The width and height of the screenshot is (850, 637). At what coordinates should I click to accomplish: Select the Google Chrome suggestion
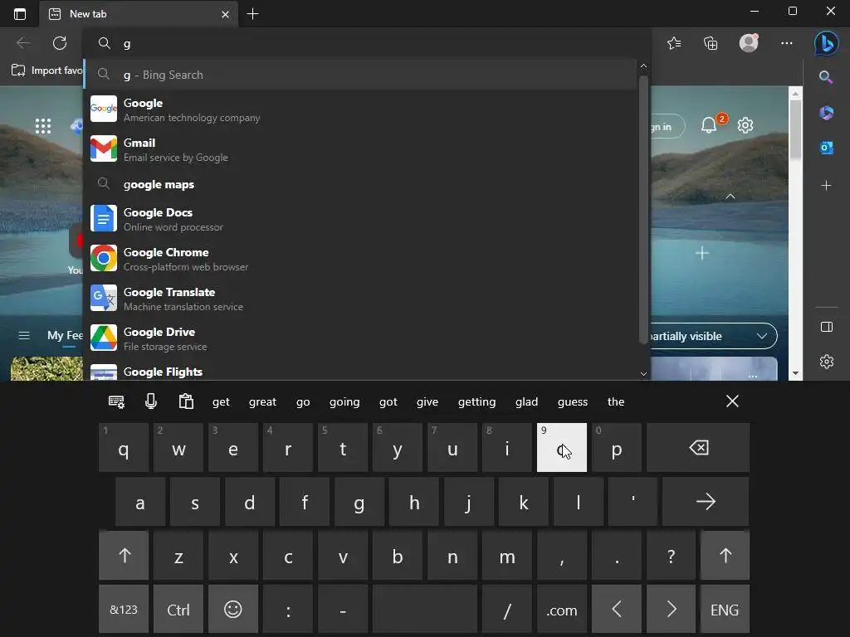click(361, 259)
